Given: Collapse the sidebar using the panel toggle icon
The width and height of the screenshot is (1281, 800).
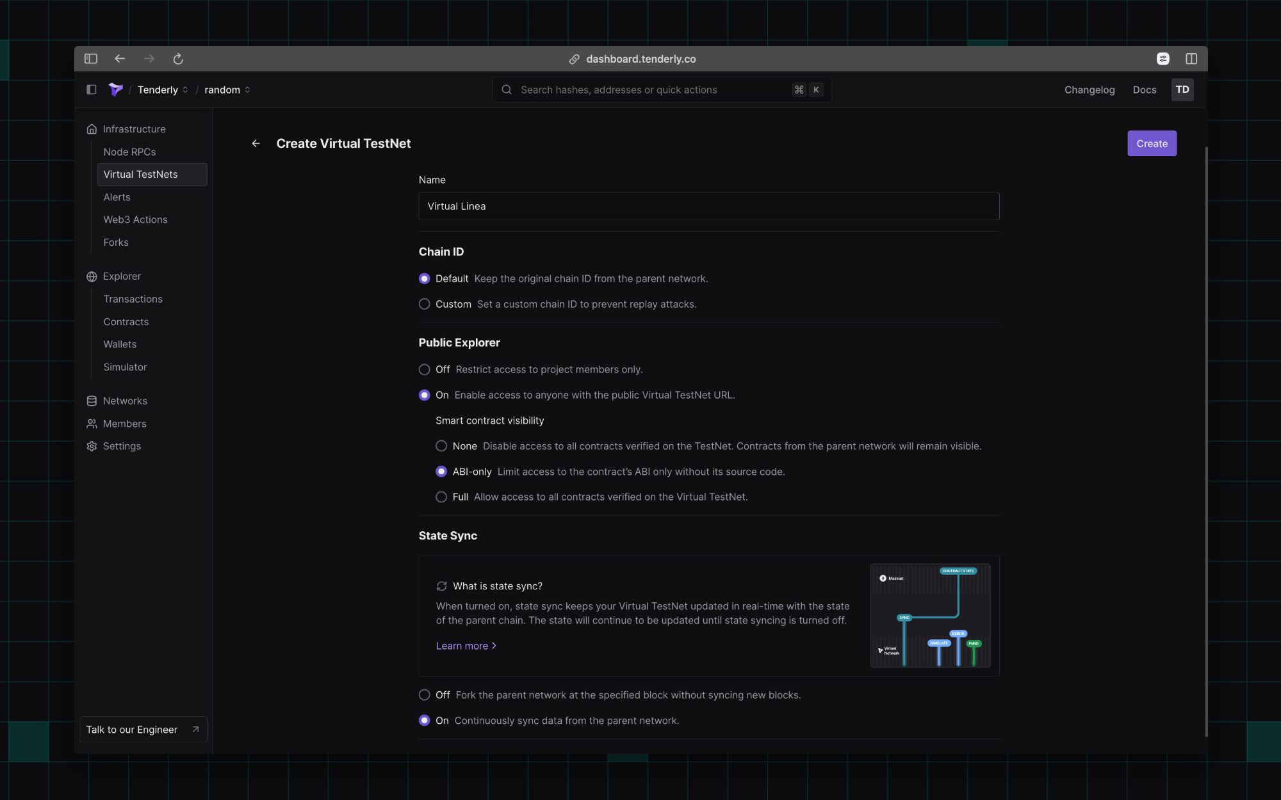Looking at the screenshot, I should tap(91, 90).
